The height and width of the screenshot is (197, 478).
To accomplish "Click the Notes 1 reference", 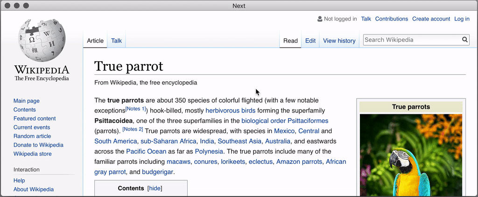I will click(x=135, y=109).
